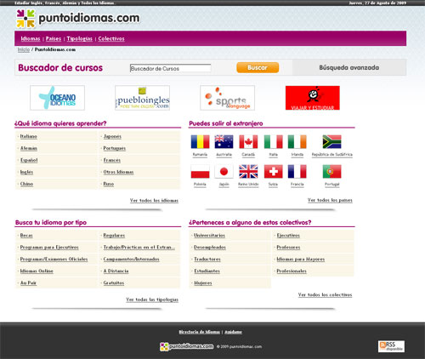This screenshot has width=425, height=359.
Task: Open the Países menu item
Action: (x=54, y=38)
